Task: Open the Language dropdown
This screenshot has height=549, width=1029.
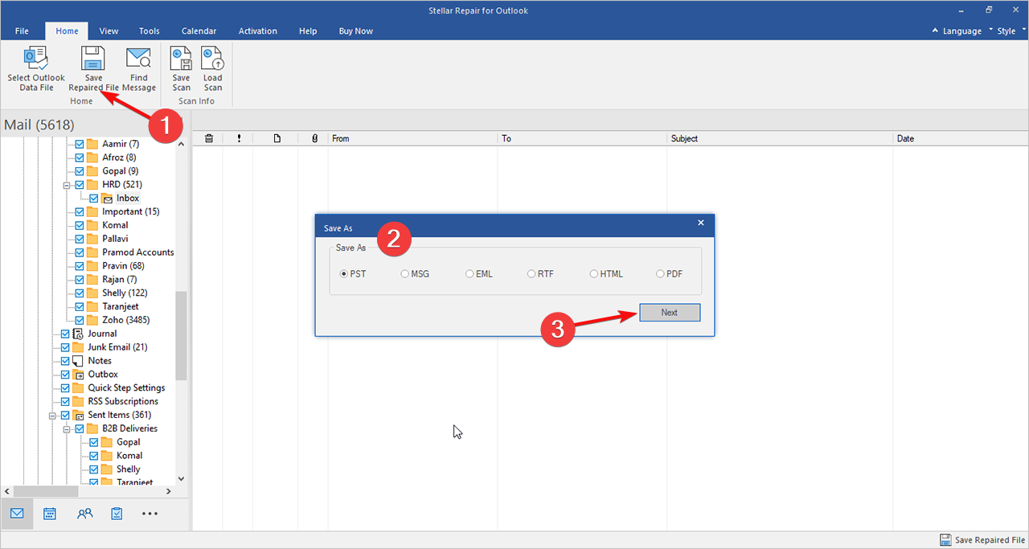Action: 961,31
